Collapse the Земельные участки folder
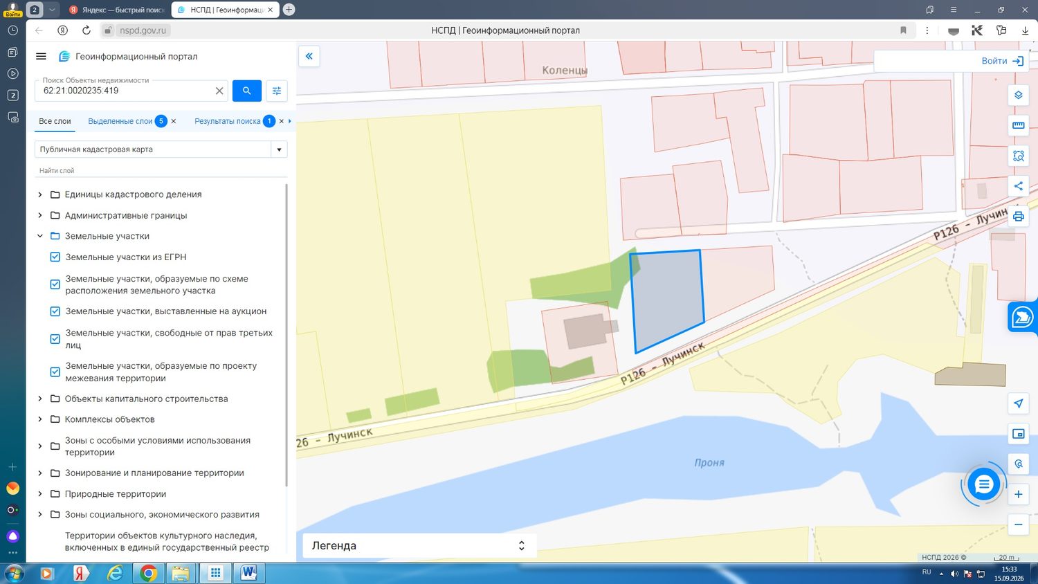This screenshot has width=1038, height=584. click(x=40, y=236)
